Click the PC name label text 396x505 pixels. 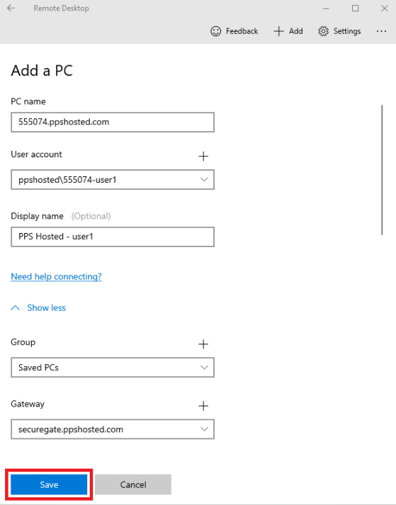coord(28,101)
